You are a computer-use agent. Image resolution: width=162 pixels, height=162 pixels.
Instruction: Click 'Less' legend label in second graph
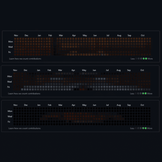(x=132, y=94)
